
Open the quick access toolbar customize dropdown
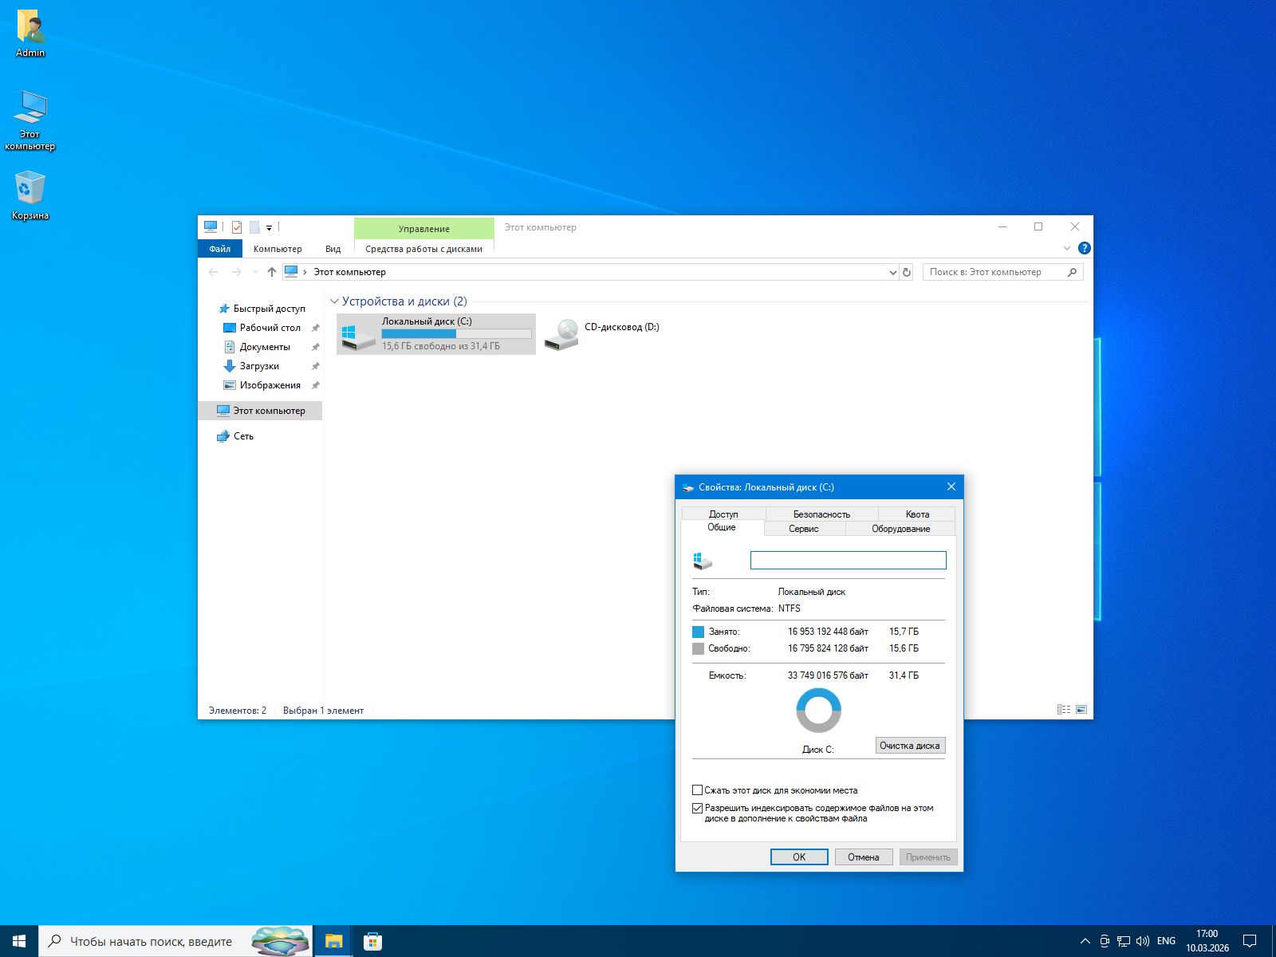coord(270,228)
